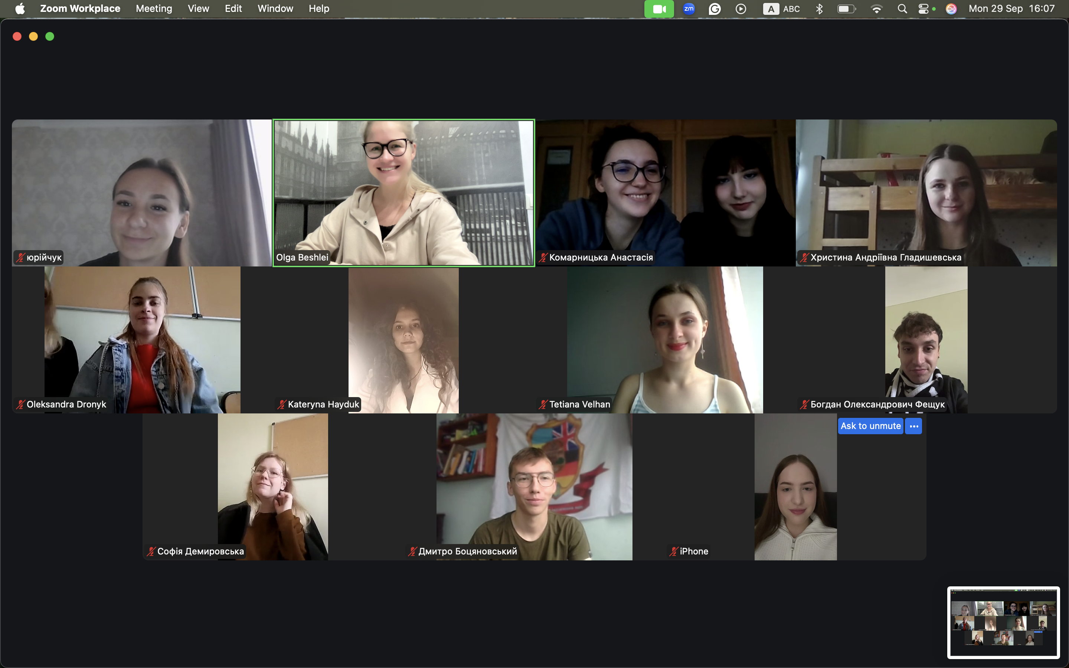Image resolution: width=1069 pixels, height=668 pixels.
Task: Click the Ask to unmute button
Action: tap(870, 426)
